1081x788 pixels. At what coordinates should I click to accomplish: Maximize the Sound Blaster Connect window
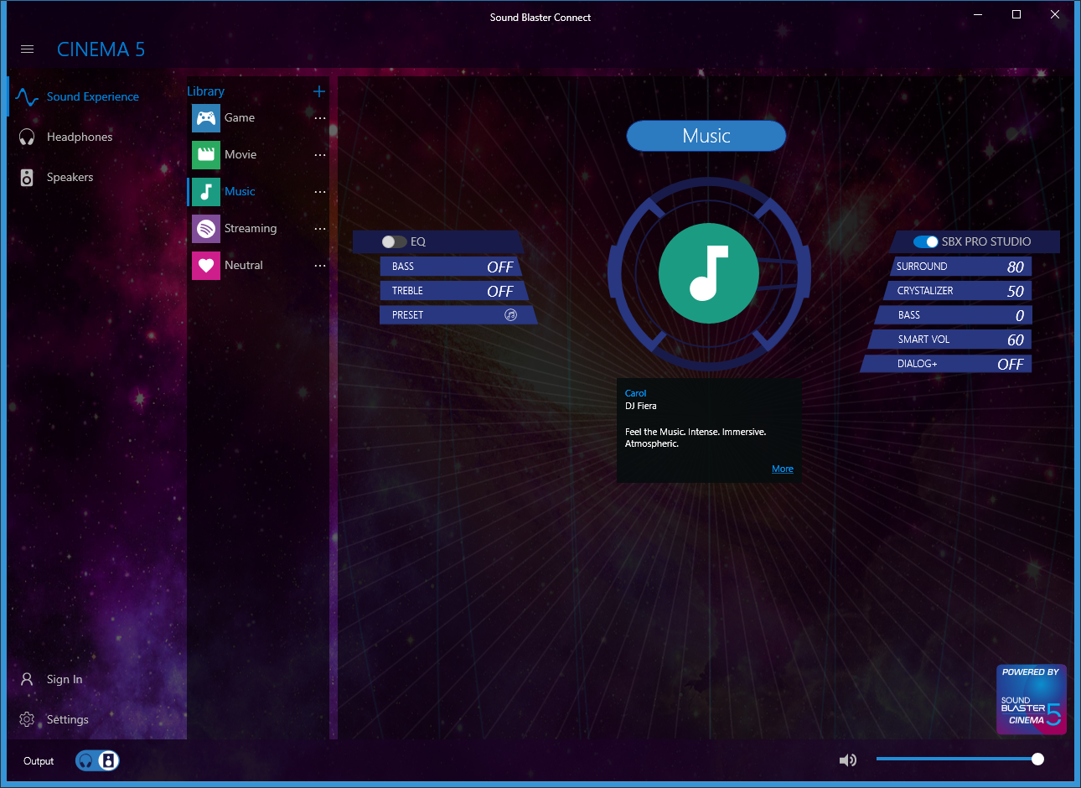coord(1016,14)
